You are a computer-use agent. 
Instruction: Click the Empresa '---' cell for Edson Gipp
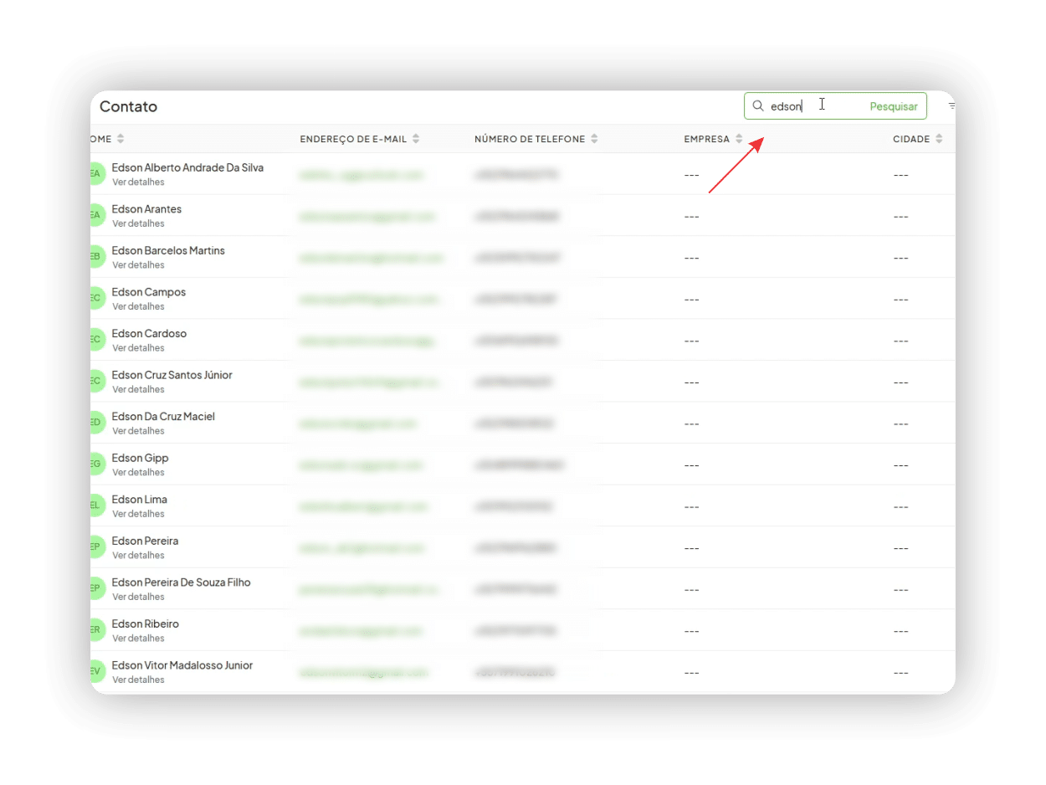(691, 465)
